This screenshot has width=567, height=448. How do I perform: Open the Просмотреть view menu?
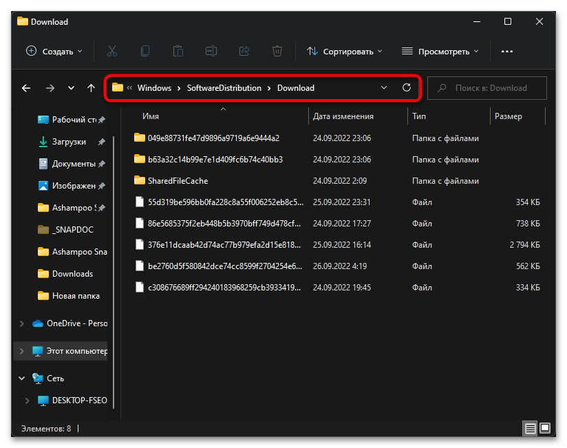coord(440,52)
